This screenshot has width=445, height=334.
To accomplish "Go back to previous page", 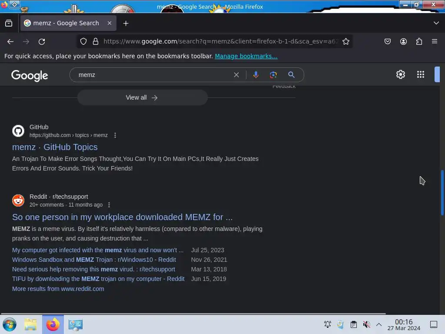I will pos(10,41).
